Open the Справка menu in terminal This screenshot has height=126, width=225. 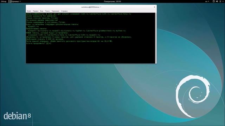coord(64,11)
